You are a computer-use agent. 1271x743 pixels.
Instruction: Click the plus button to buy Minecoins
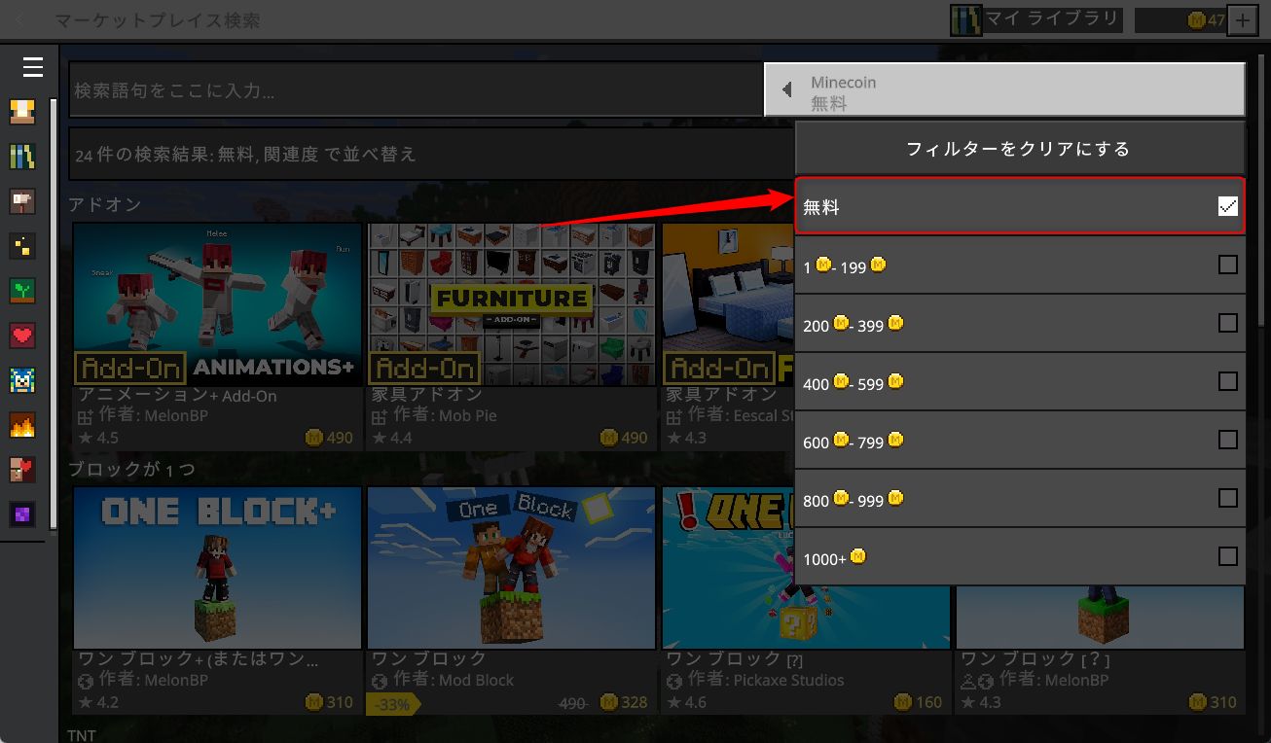tap(1243, 19)
